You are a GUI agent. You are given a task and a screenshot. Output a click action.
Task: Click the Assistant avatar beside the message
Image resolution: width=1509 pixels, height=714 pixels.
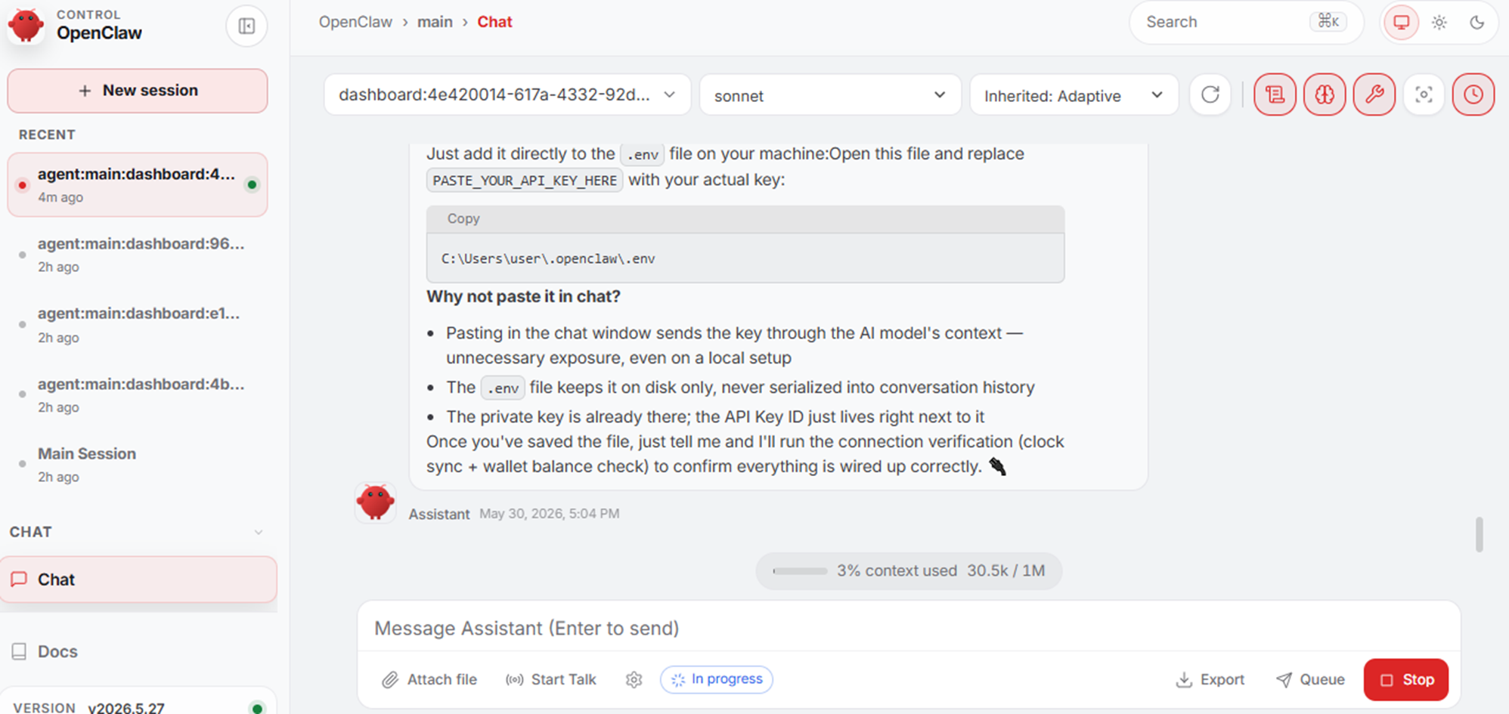pyautogui.click(x=376, y=502)
